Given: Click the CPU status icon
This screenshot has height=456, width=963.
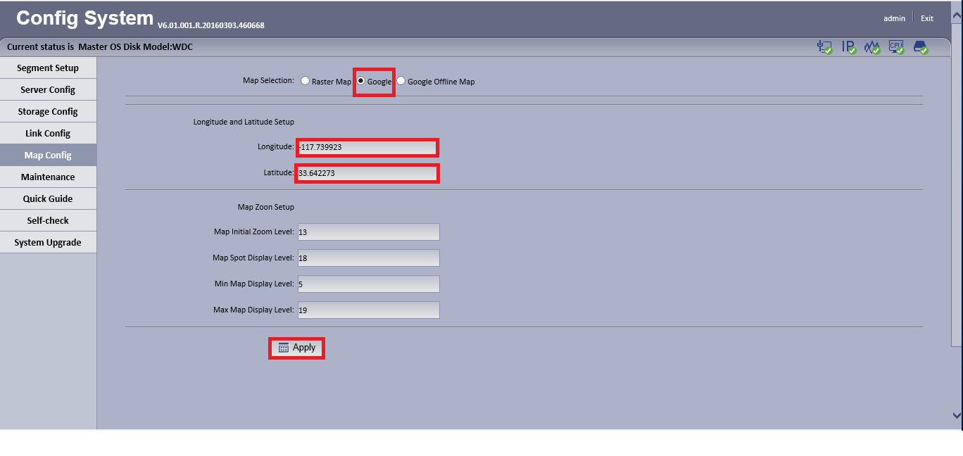Looking at the screenshot, I should pos(896,47).
